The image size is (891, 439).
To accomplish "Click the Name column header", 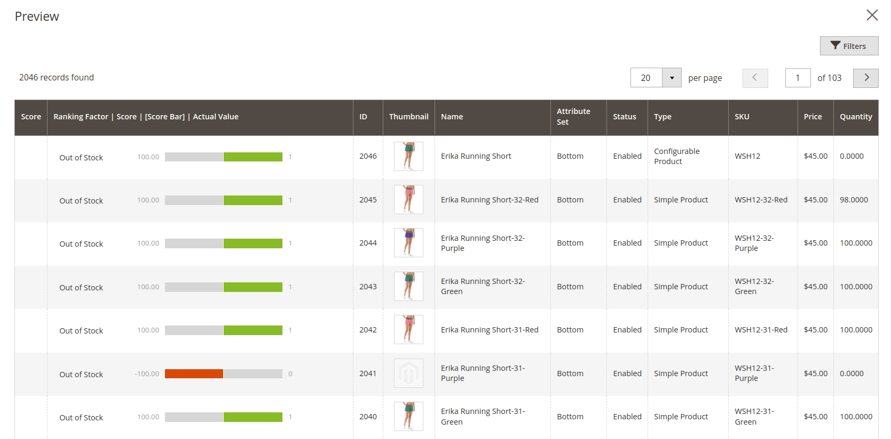I will coord(452,117).
